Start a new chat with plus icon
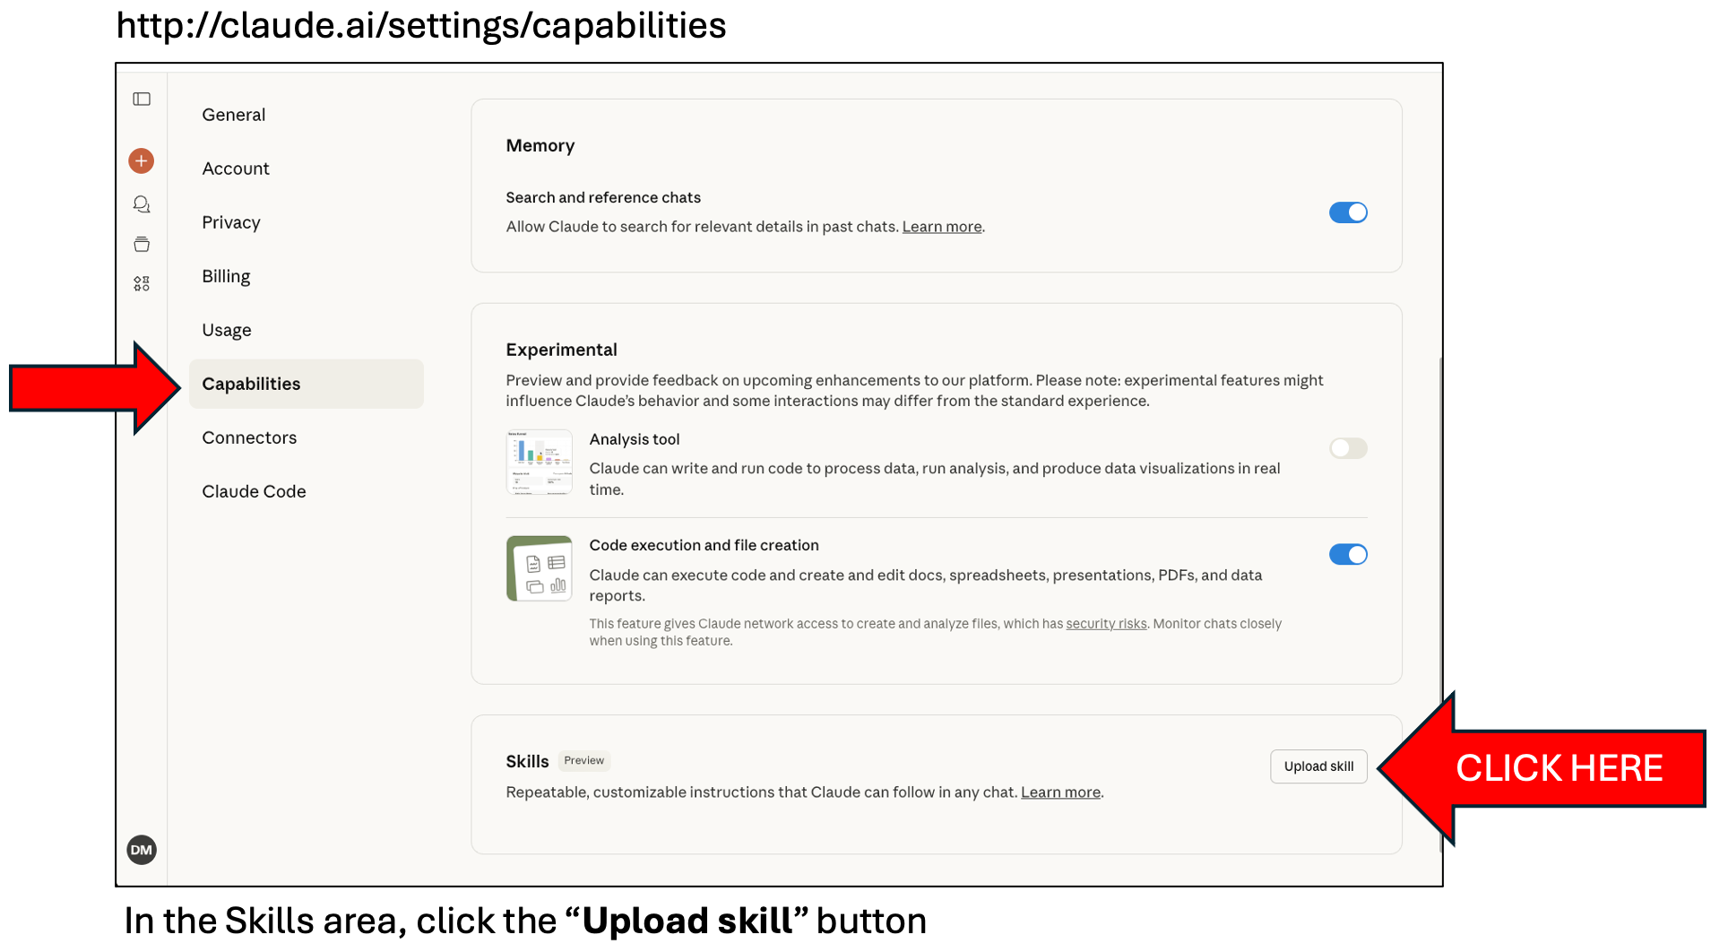The height and width of the screenshot is (952, 1728). [142, 161]
